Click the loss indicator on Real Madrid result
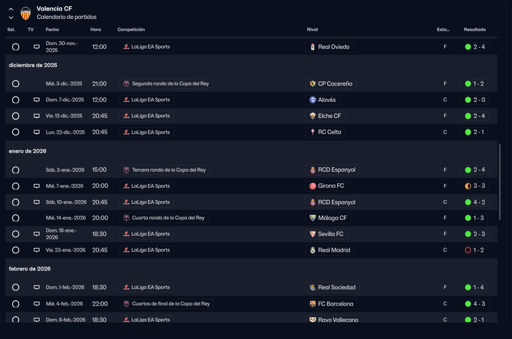This screenshot has width=512, height=339. 468,250
